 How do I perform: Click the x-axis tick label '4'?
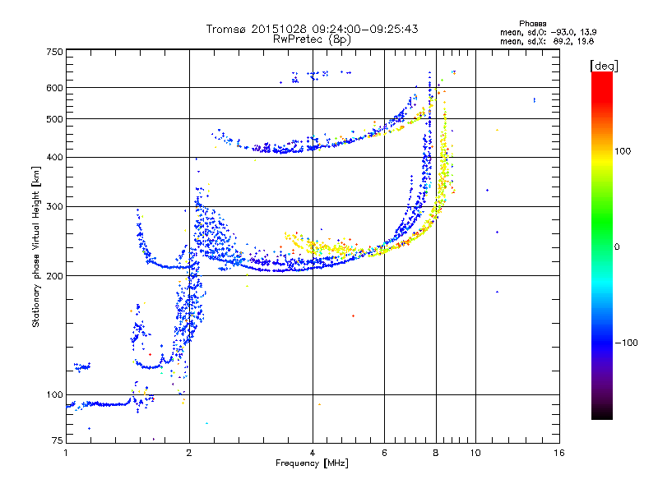tap(313, 453)
